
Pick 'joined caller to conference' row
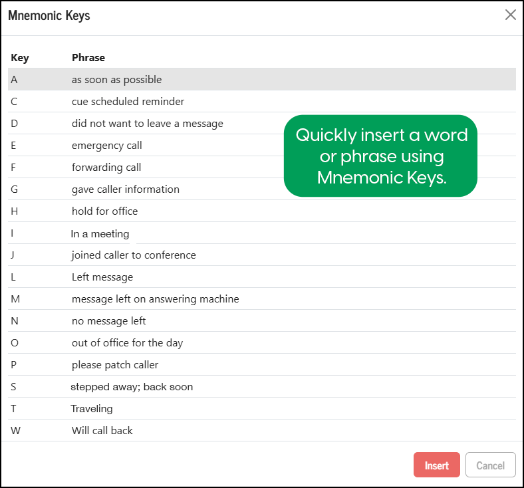click(x=134, y=255)
